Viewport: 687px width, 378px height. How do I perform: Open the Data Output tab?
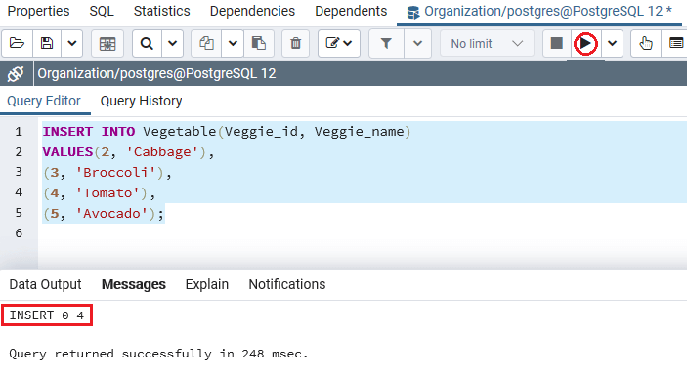click(46, 284)
